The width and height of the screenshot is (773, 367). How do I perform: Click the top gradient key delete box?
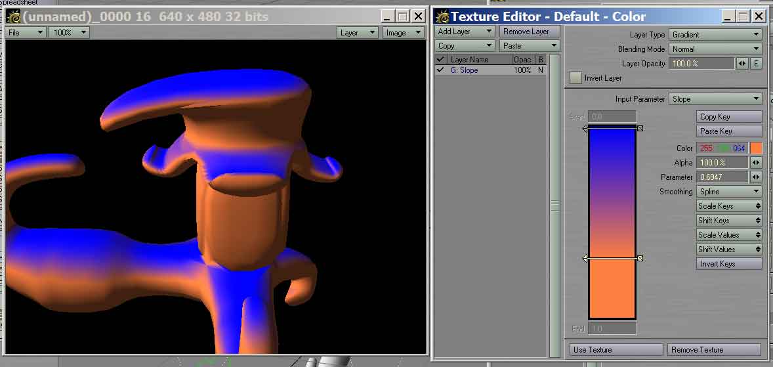click(x=640, y=128)
